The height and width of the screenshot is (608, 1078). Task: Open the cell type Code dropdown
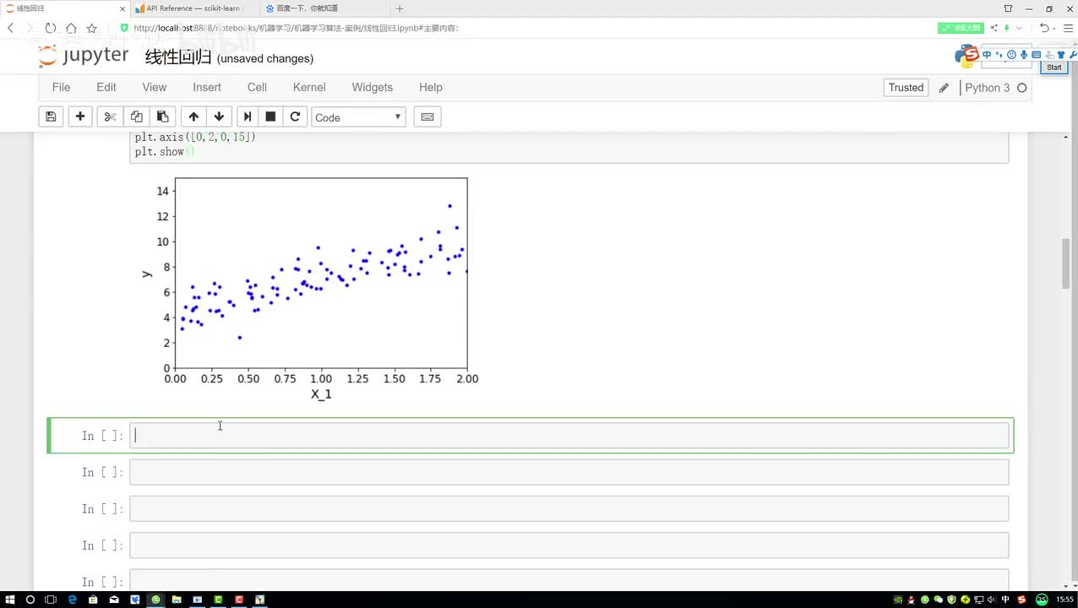(x=358, y=117)
